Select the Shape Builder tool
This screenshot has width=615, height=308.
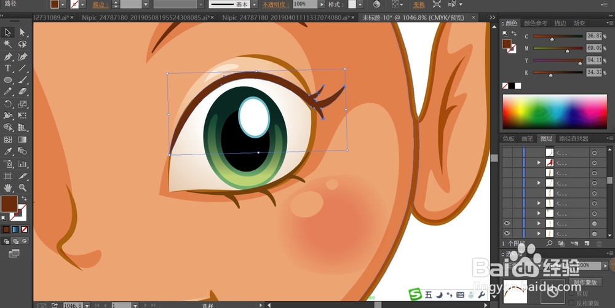[7, 127]
